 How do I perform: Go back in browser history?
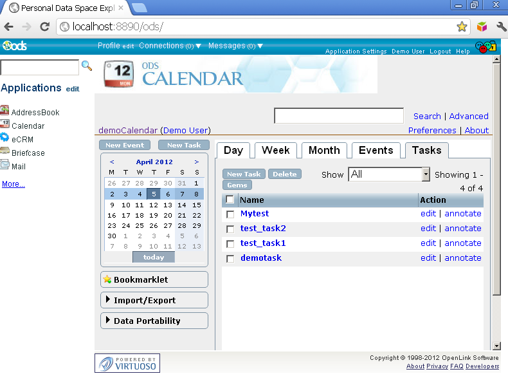coord(9,26)
